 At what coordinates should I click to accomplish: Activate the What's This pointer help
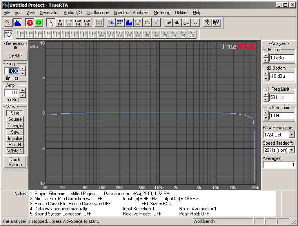coord(216,23)
